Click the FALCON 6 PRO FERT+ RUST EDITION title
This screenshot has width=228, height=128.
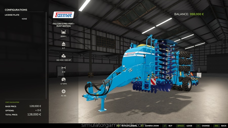pyautogui.click(x=64, y=25)
